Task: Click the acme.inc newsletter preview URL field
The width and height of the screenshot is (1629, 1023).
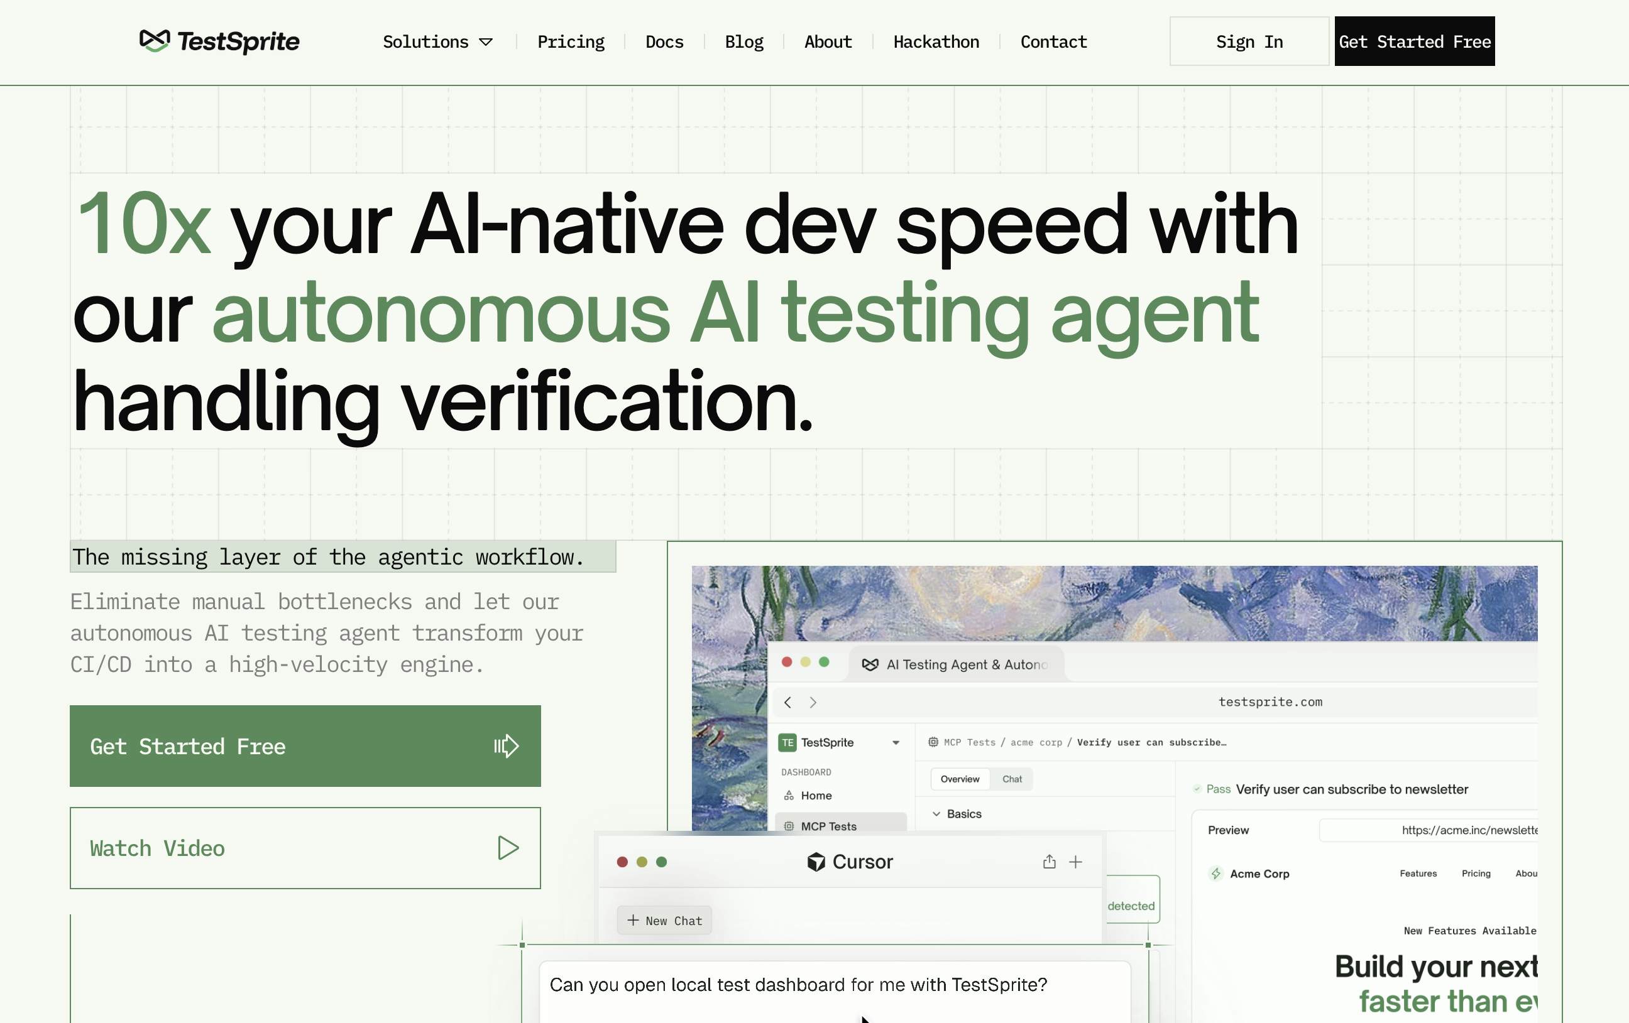Action: point(1429,830)
